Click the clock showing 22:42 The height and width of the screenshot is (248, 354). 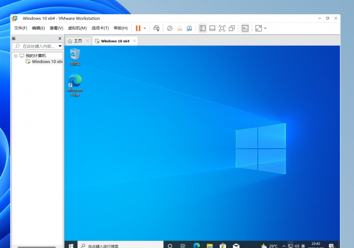[316, 245]
